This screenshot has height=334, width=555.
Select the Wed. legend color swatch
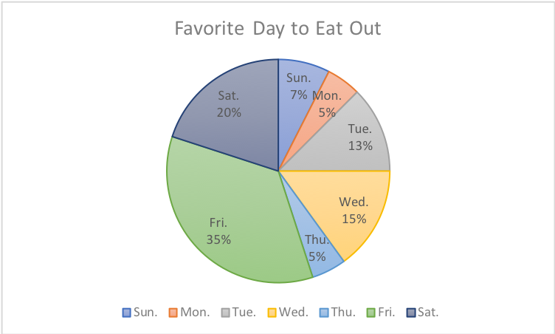[272, 313]
